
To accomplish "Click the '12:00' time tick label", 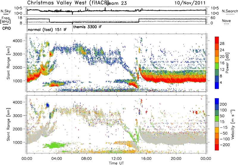I will coord(116,159).
